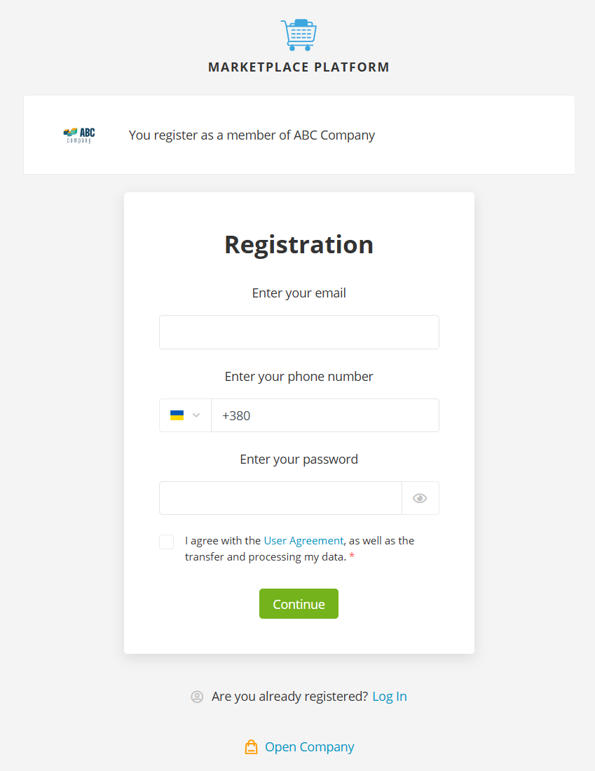Tick the User Agreement consent checkbox
This screenshot has height=771, width=595.
click(x=167, y=542)
